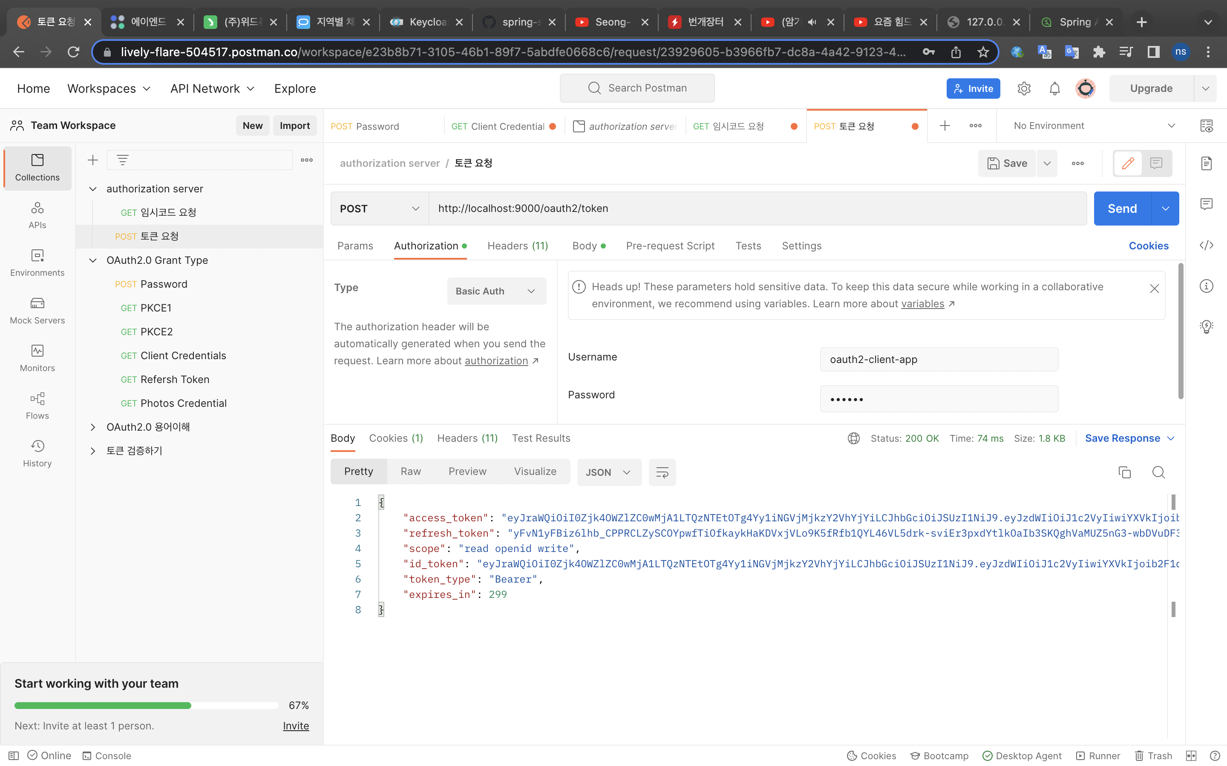Collapse the OAuth2.0 Grant Type collection
This screenshot has width=1227, height=766.
93,260
